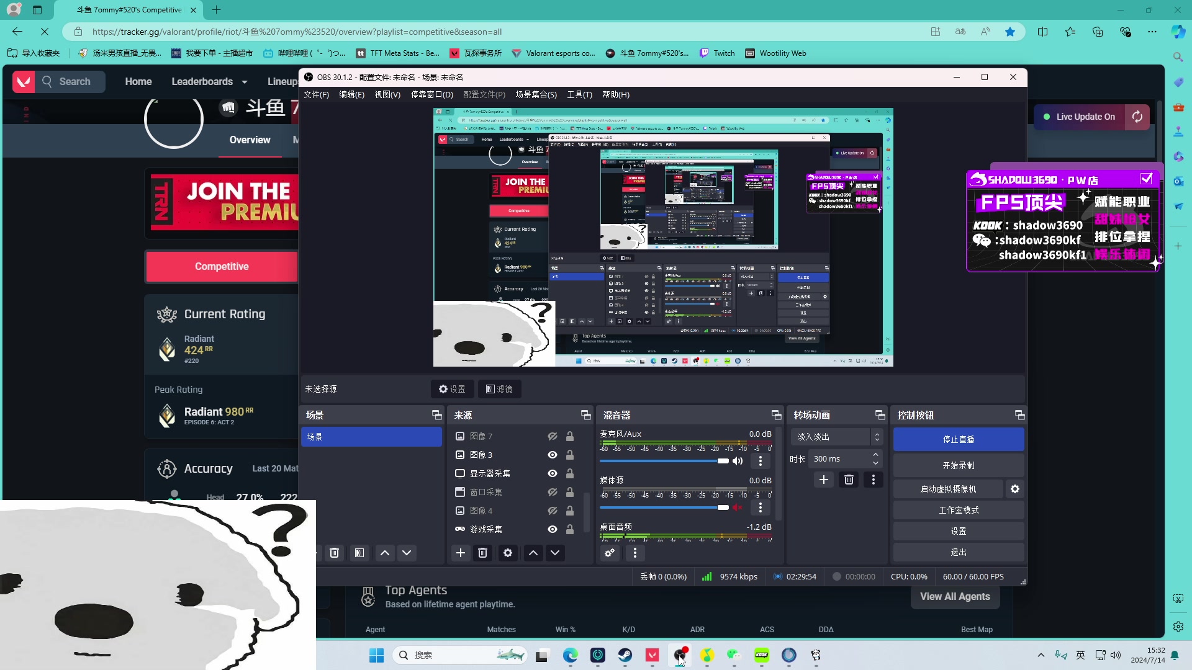The image size is (1192, 670).
Task: Open the 工具(T) menu in OBS
Action: [579, 94]
